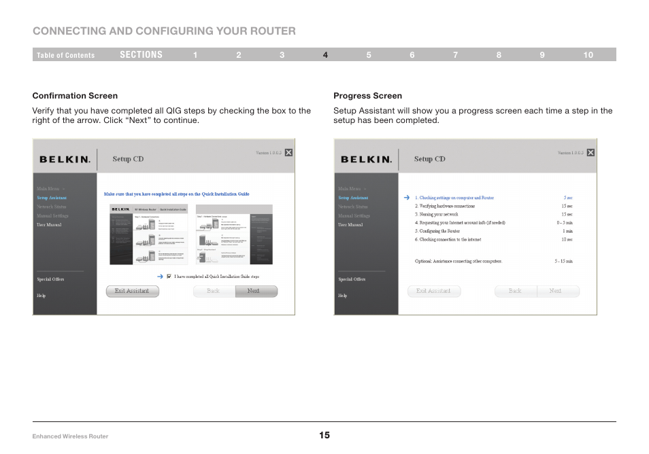Open Help in Confirmation Screen sidebar
Viewport: 649px width, 454px height.
point(41,296)
